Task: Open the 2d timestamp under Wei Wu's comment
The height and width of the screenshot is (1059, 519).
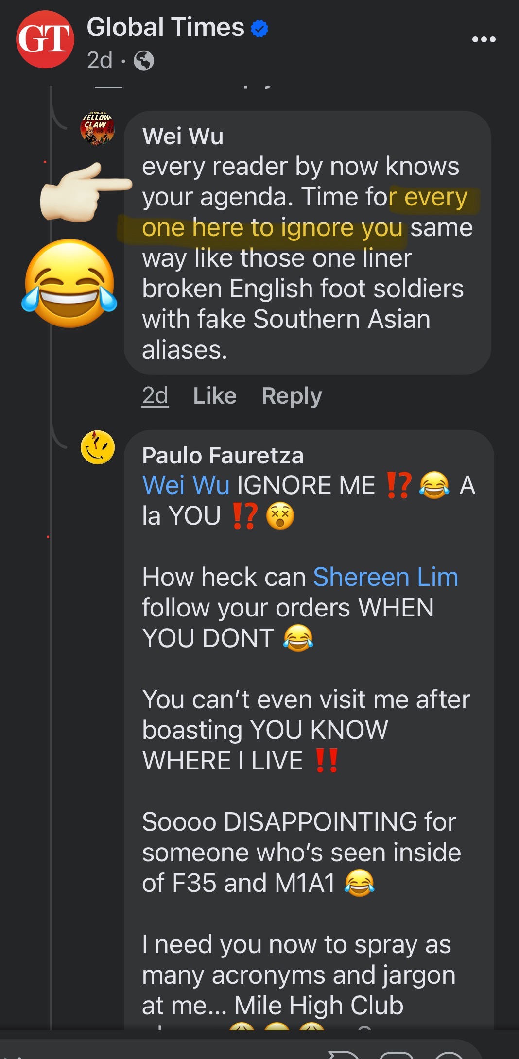Action: point(155,396)
